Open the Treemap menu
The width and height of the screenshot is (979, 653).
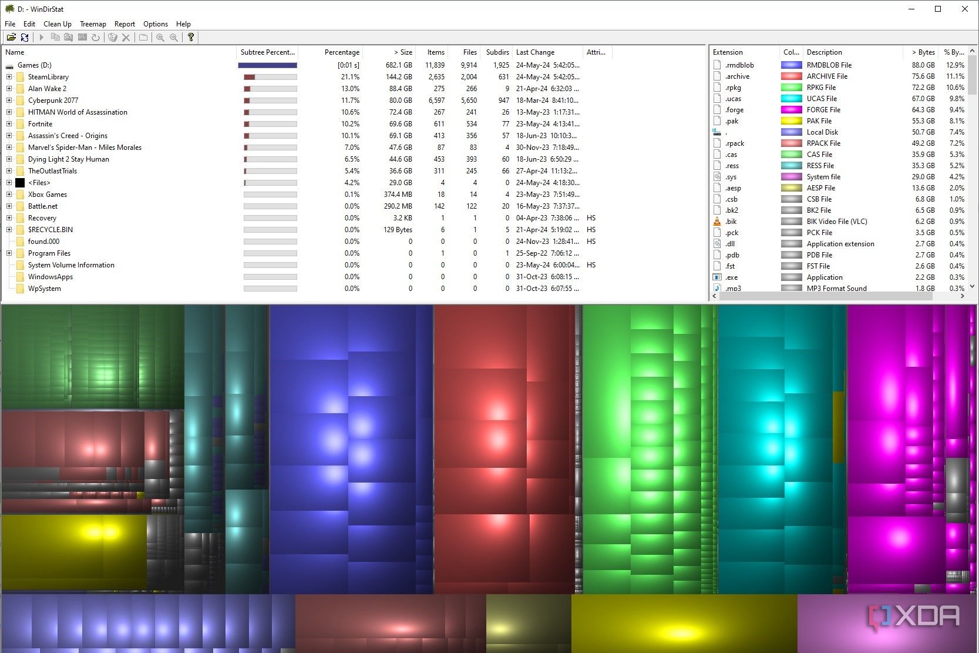[93, 24]
